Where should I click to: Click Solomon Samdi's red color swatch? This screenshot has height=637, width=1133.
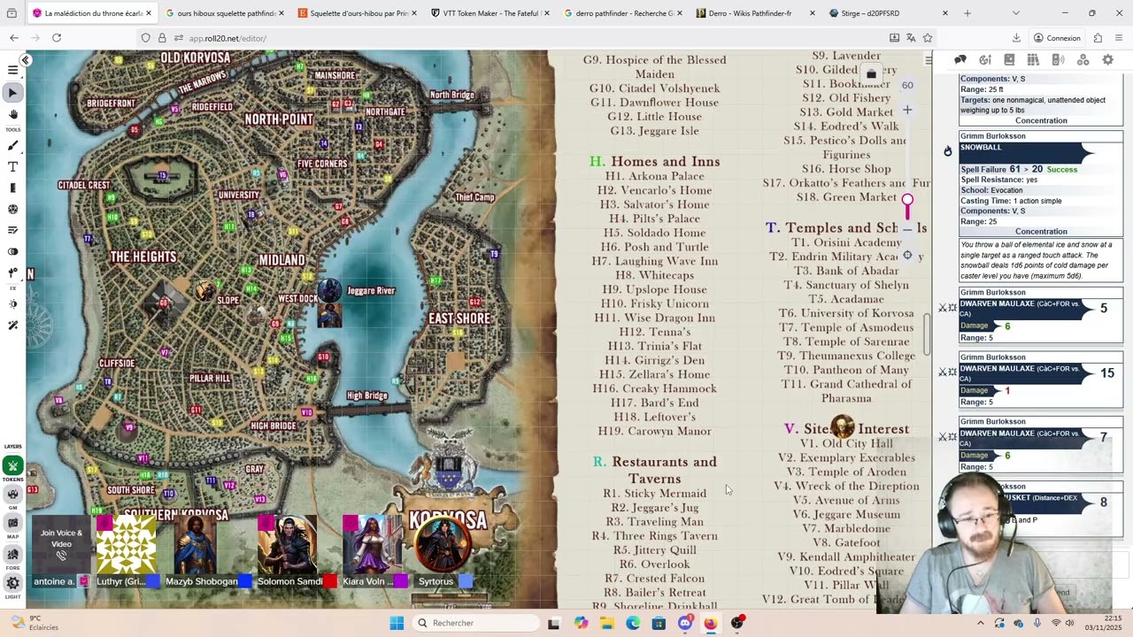coord(330,581)
